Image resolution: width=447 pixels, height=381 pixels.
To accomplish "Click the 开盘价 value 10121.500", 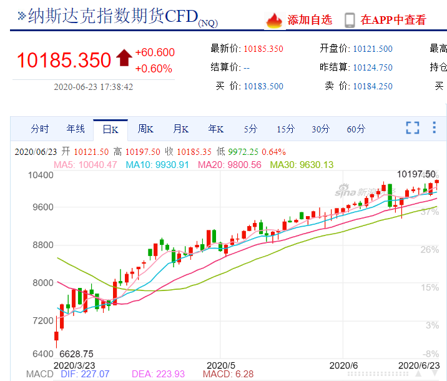I will 373,49.
